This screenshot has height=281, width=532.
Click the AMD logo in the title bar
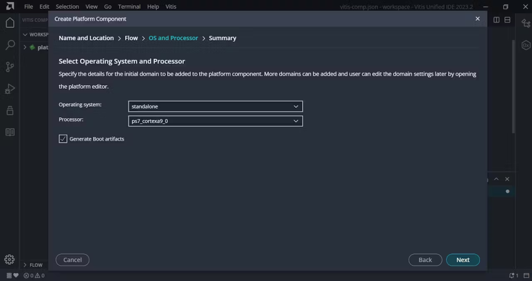(10, 6)
